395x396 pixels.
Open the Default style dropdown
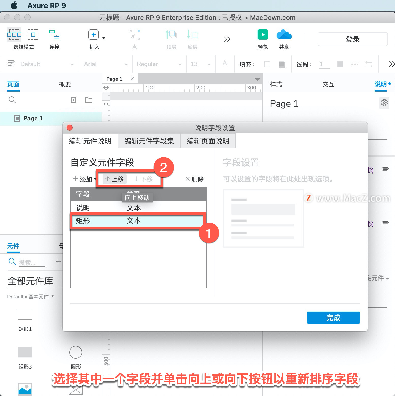click(x=73, y=64)
